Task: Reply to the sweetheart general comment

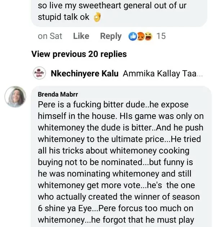Action: (x=111, y=36)
